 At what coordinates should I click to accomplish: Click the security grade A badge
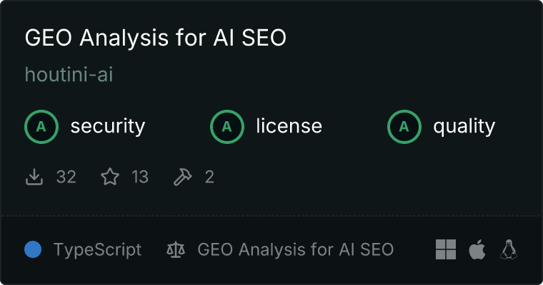click(x=41, y=127)
